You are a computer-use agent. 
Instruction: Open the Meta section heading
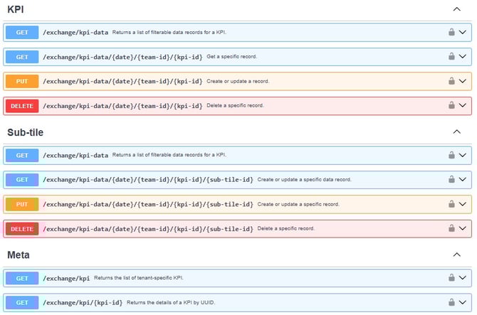(19, 255)
